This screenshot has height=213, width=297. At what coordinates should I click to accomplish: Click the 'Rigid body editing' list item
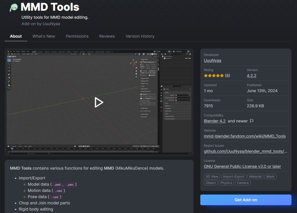point(36,209)
